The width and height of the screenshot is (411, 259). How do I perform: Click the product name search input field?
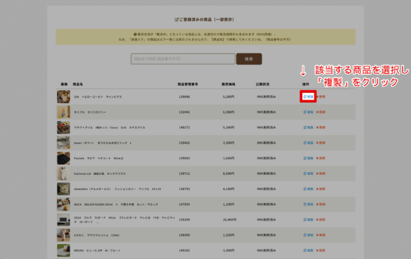coord(183,59)
